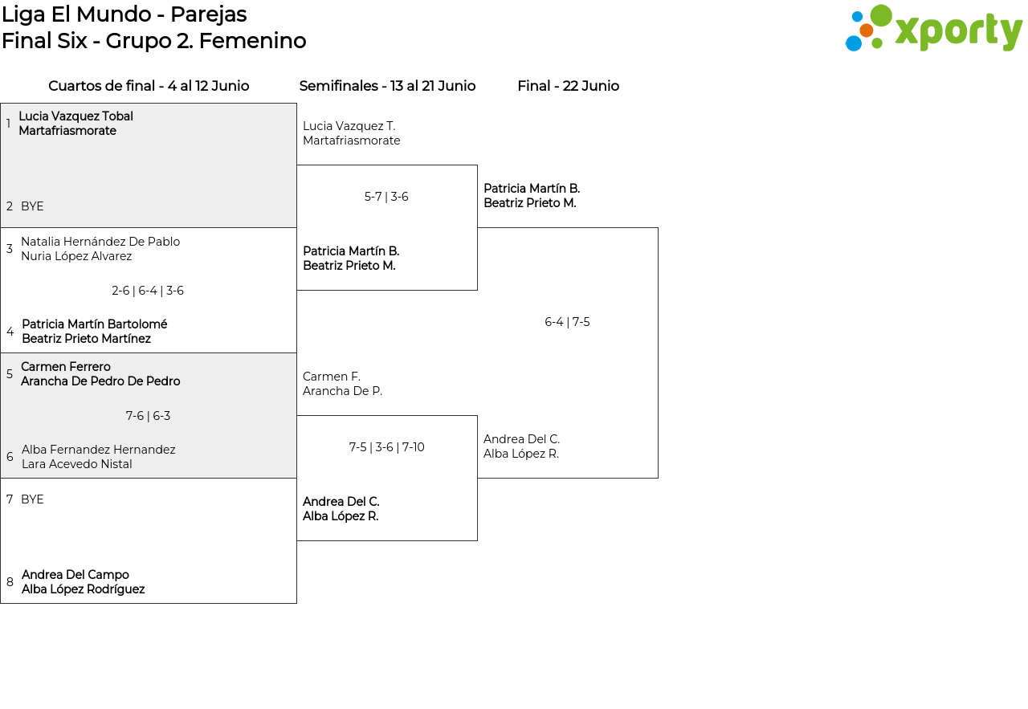Select the Cuartos de final round header
Image resolution: width=1028 pixels, height=709 pixels.
[x=149, y=86]
